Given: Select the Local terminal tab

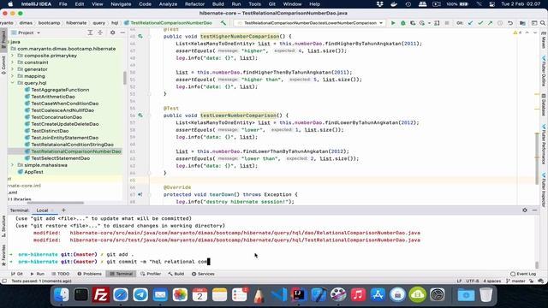Looking at the screenshot, I should tap(42, 210).
